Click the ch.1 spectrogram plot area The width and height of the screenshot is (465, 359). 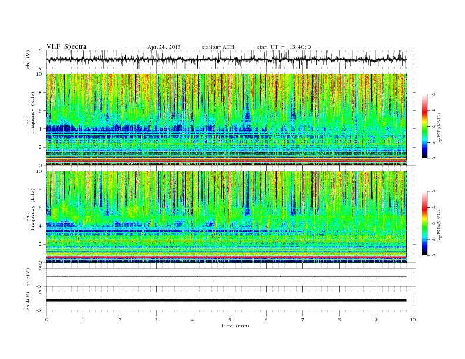(x=227, y=120)
